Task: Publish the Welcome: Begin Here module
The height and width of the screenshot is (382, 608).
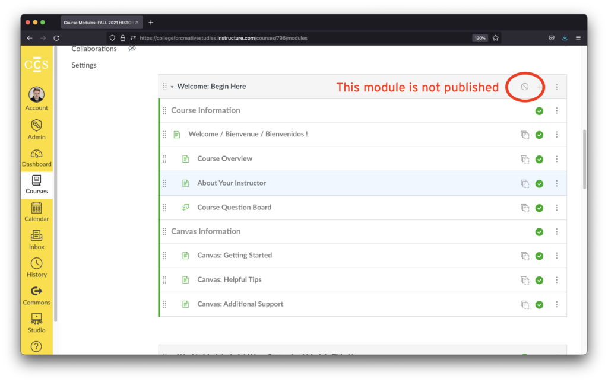Action: (525, 87)
